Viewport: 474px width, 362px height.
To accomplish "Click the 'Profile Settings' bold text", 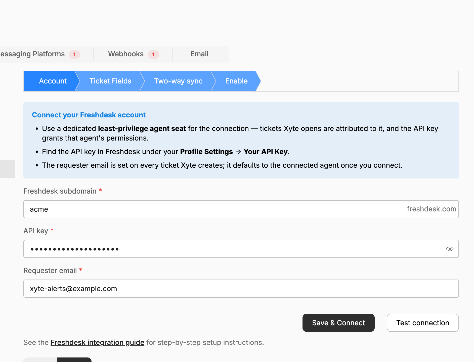I will tap(206, 152).
